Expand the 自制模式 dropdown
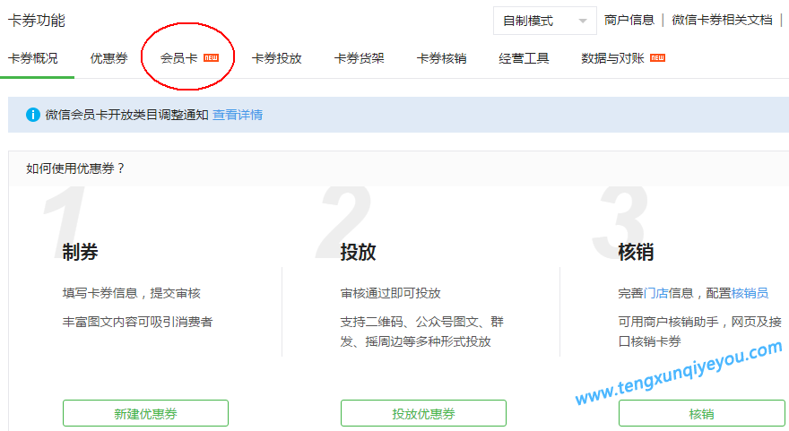Image resolution: width=789 pixels, height=431 pixels. 545,21
